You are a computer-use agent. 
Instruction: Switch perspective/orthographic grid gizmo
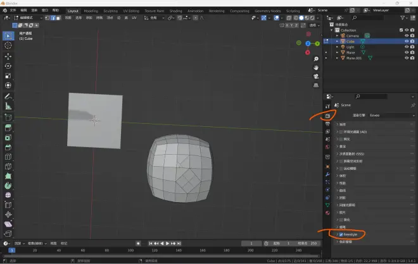316,85
